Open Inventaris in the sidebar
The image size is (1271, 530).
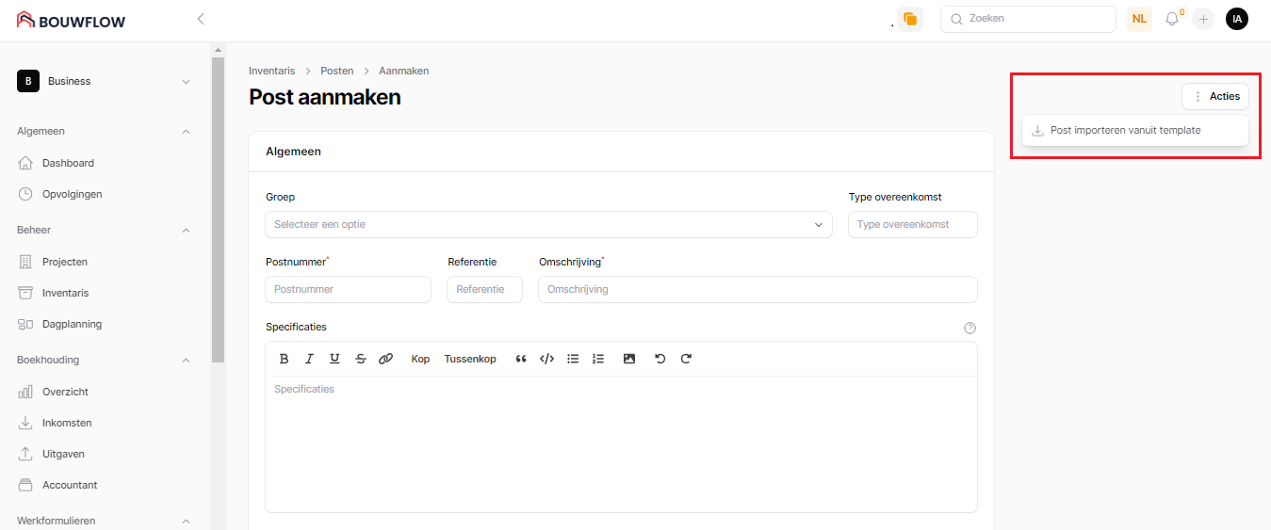65,293
